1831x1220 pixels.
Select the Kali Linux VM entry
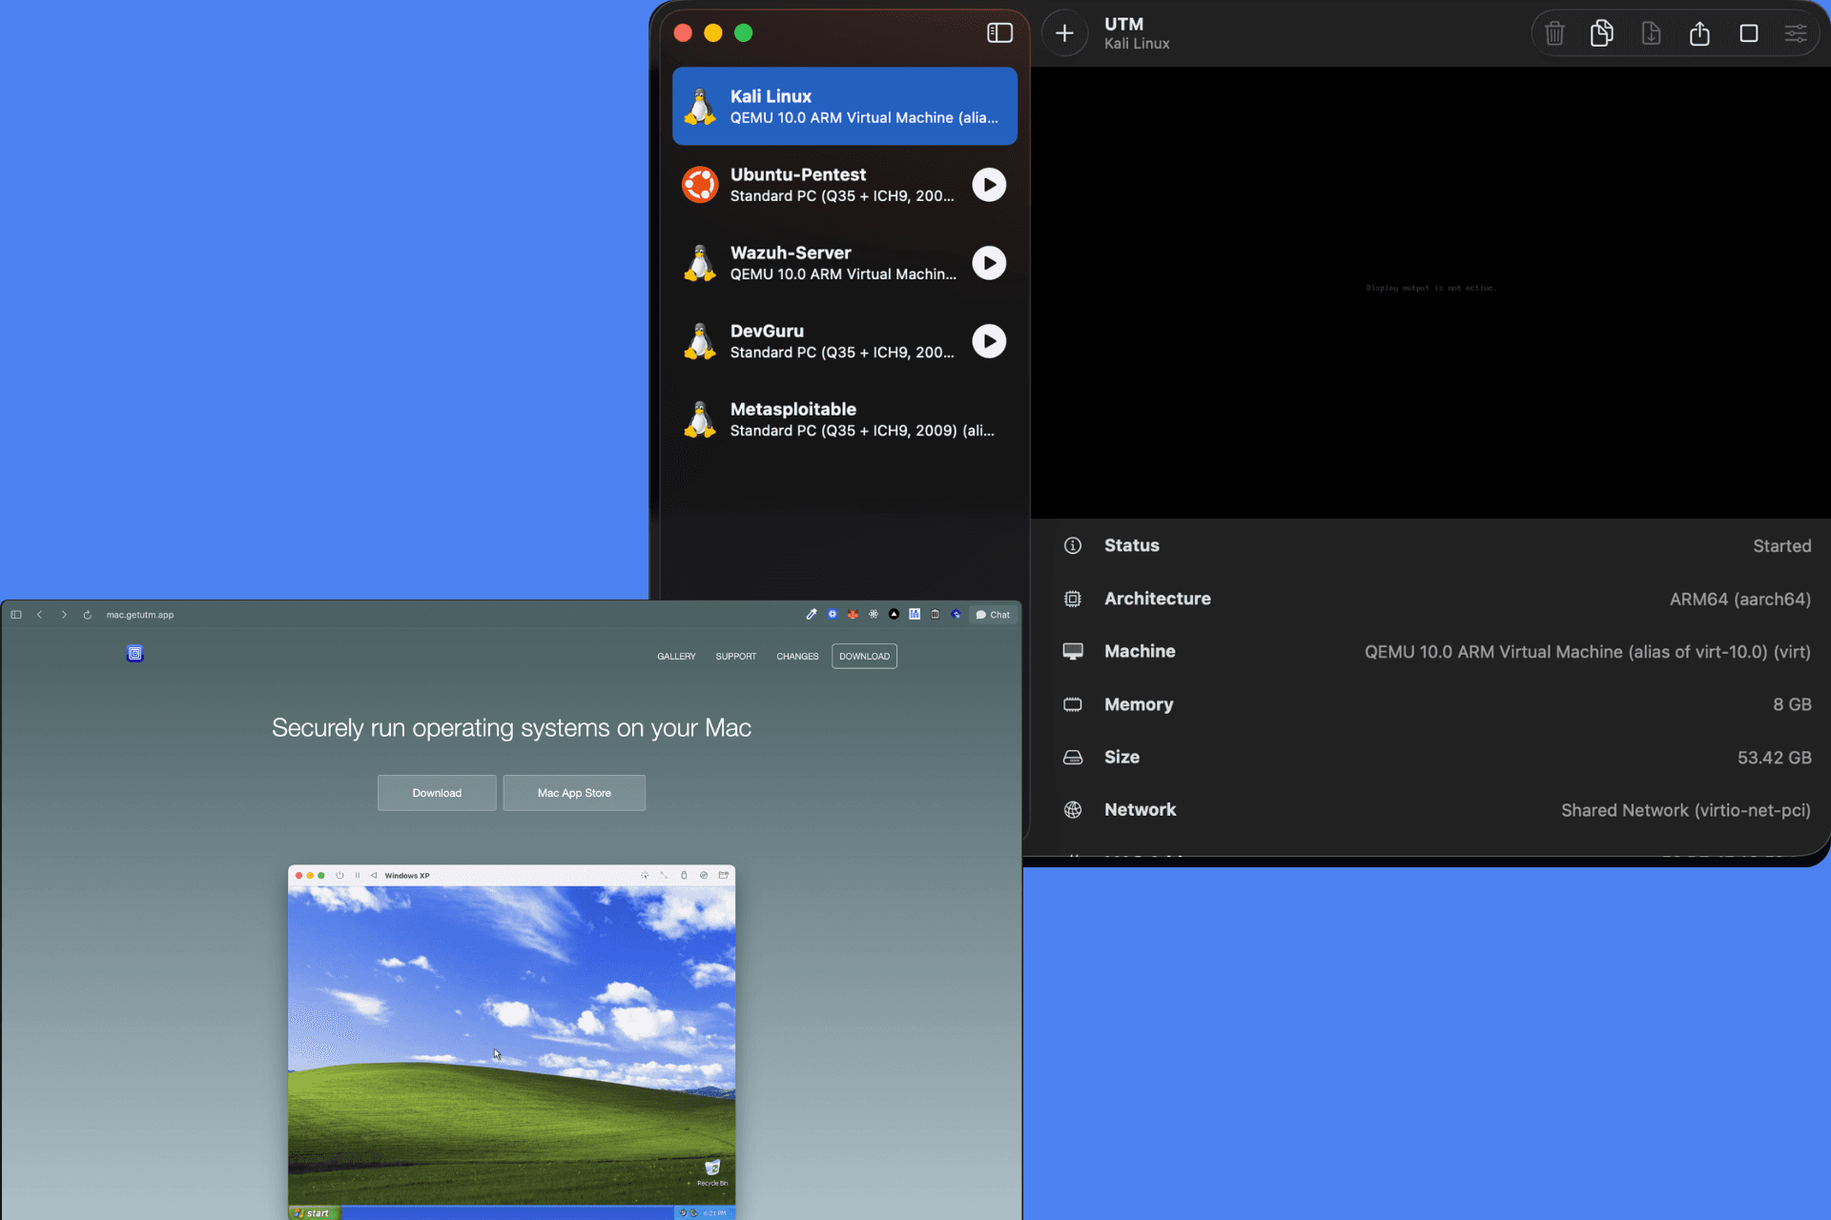pyautogui.click(x=845, y=106)
